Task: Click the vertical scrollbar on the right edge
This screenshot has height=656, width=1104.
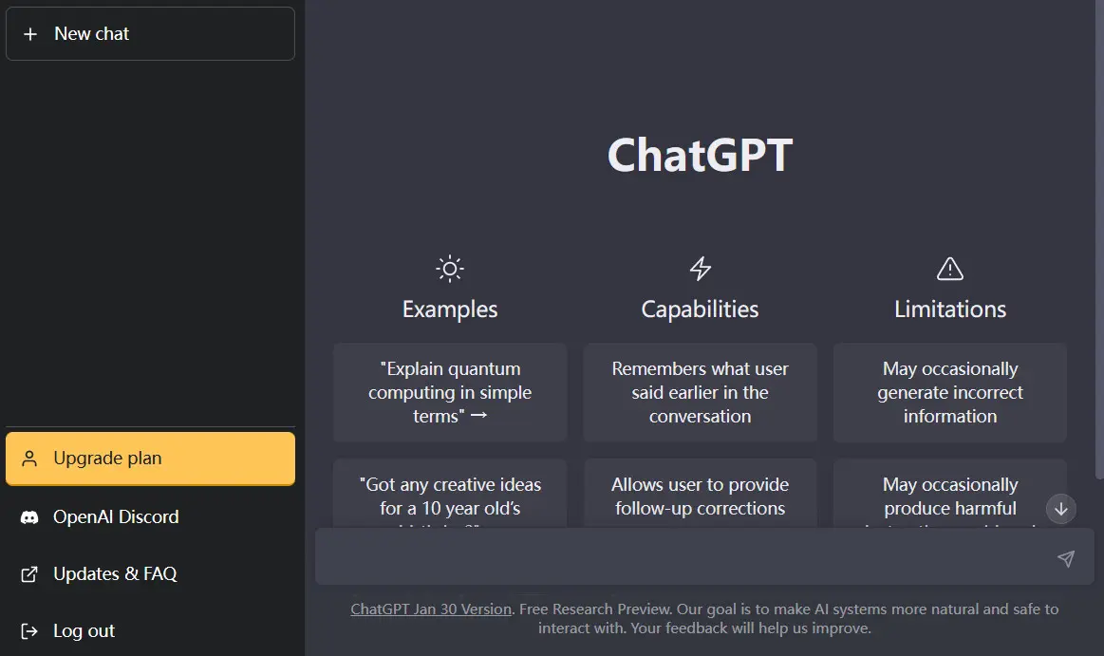Action: point(1099,239)
